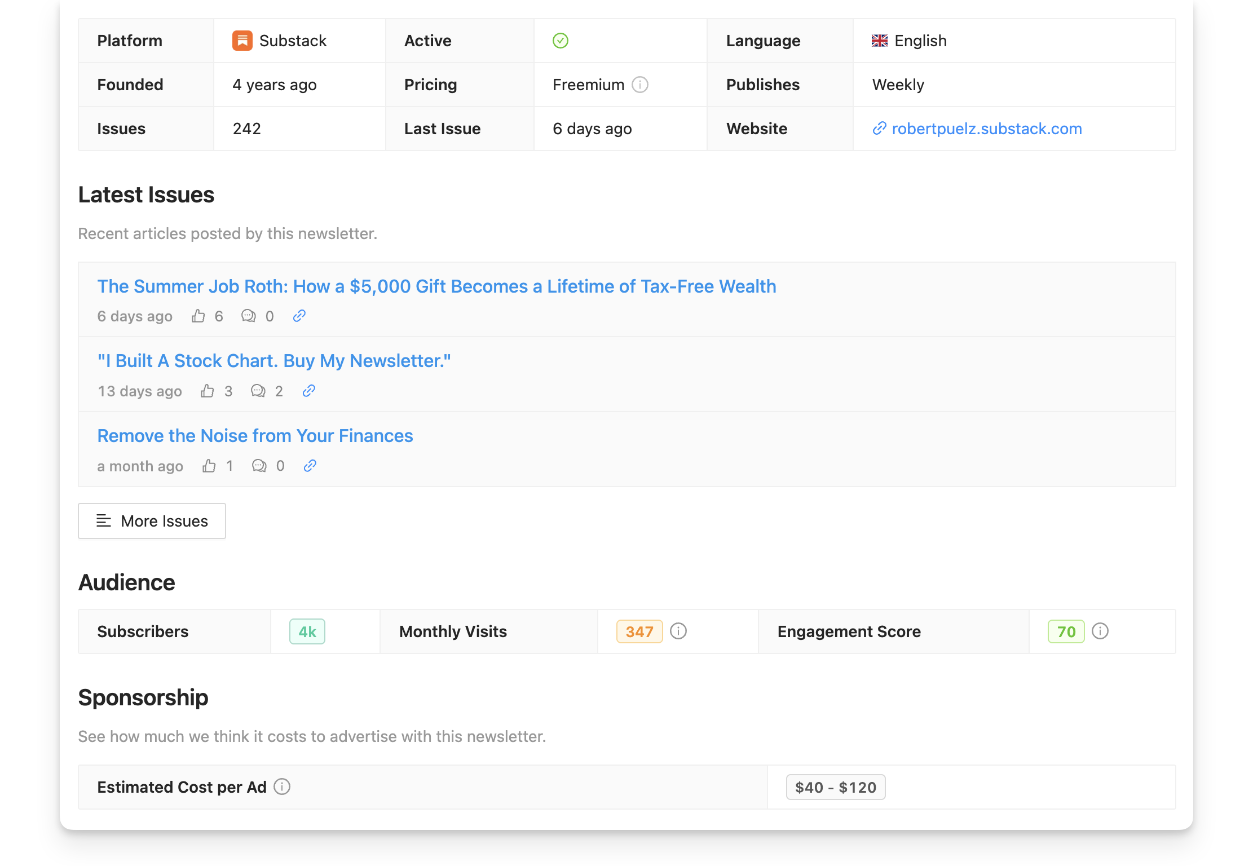The image size is (1253, 866).
Task: Click the More Issues button
Action: [151, 520]
